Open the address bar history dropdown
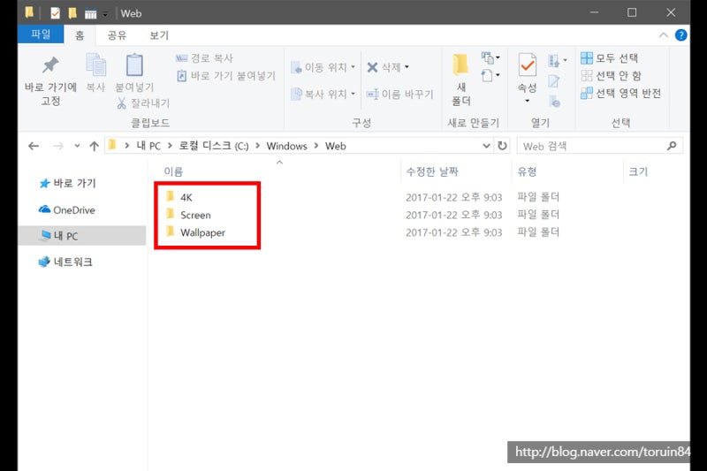The image size is (707, 471). click(x=486, y=146)
